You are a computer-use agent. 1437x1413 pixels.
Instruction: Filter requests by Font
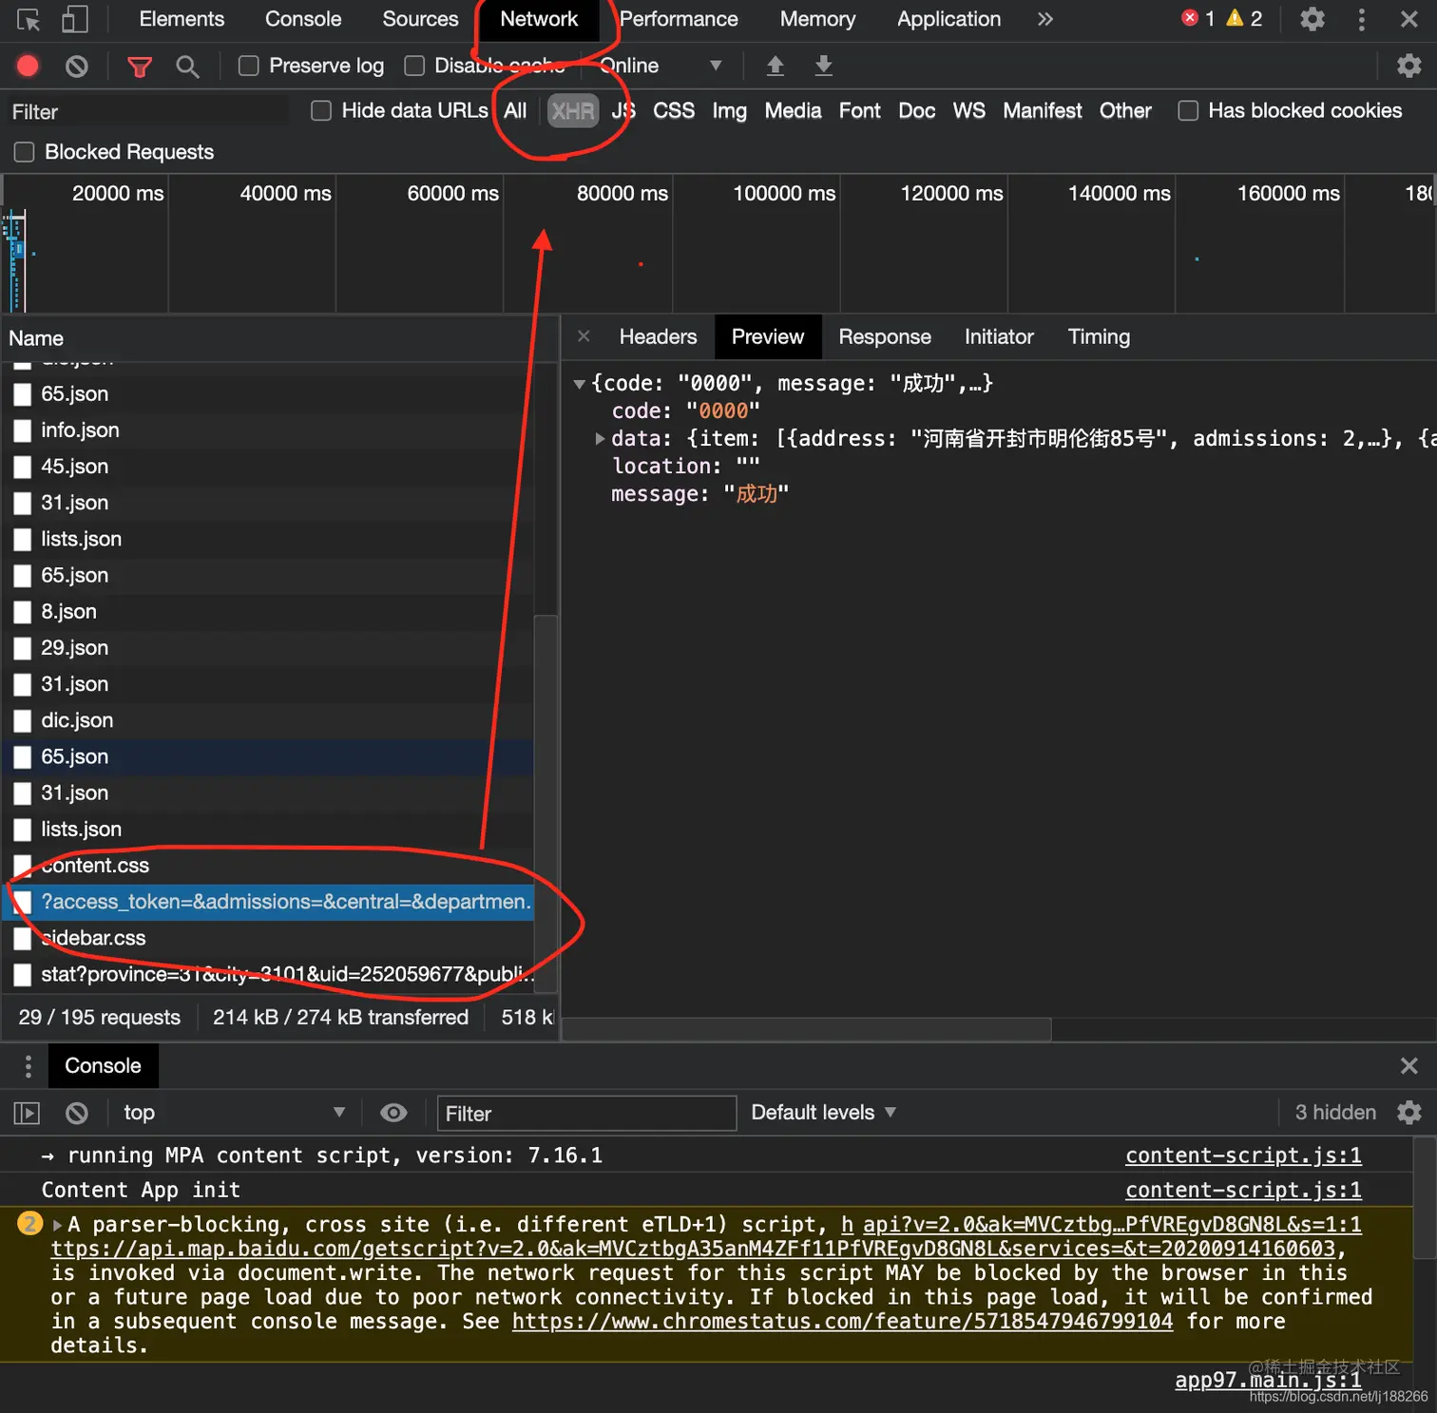click(x=859, y=110)
